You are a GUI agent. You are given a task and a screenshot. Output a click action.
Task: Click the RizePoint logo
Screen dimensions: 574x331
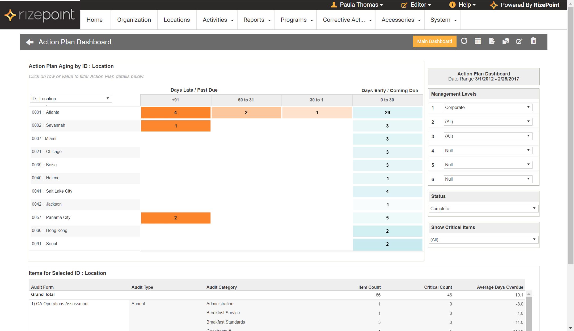point(40,15)
